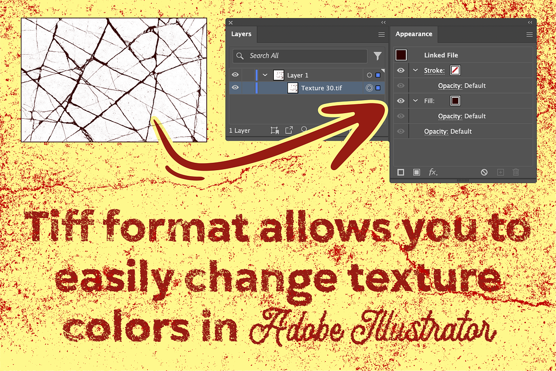Select the Texture 30.tif layer name
This screenshot has width=556, height=371.
pos(322,88)
